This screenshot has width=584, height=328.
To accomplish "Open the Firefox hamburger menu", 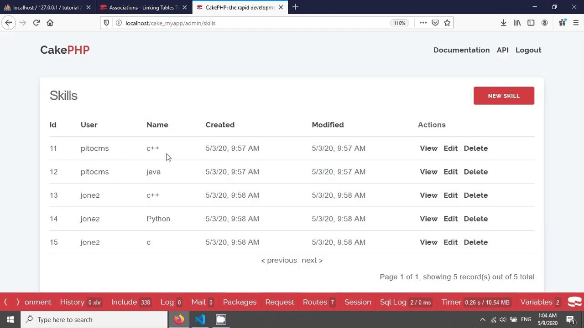I will [575, 23].
